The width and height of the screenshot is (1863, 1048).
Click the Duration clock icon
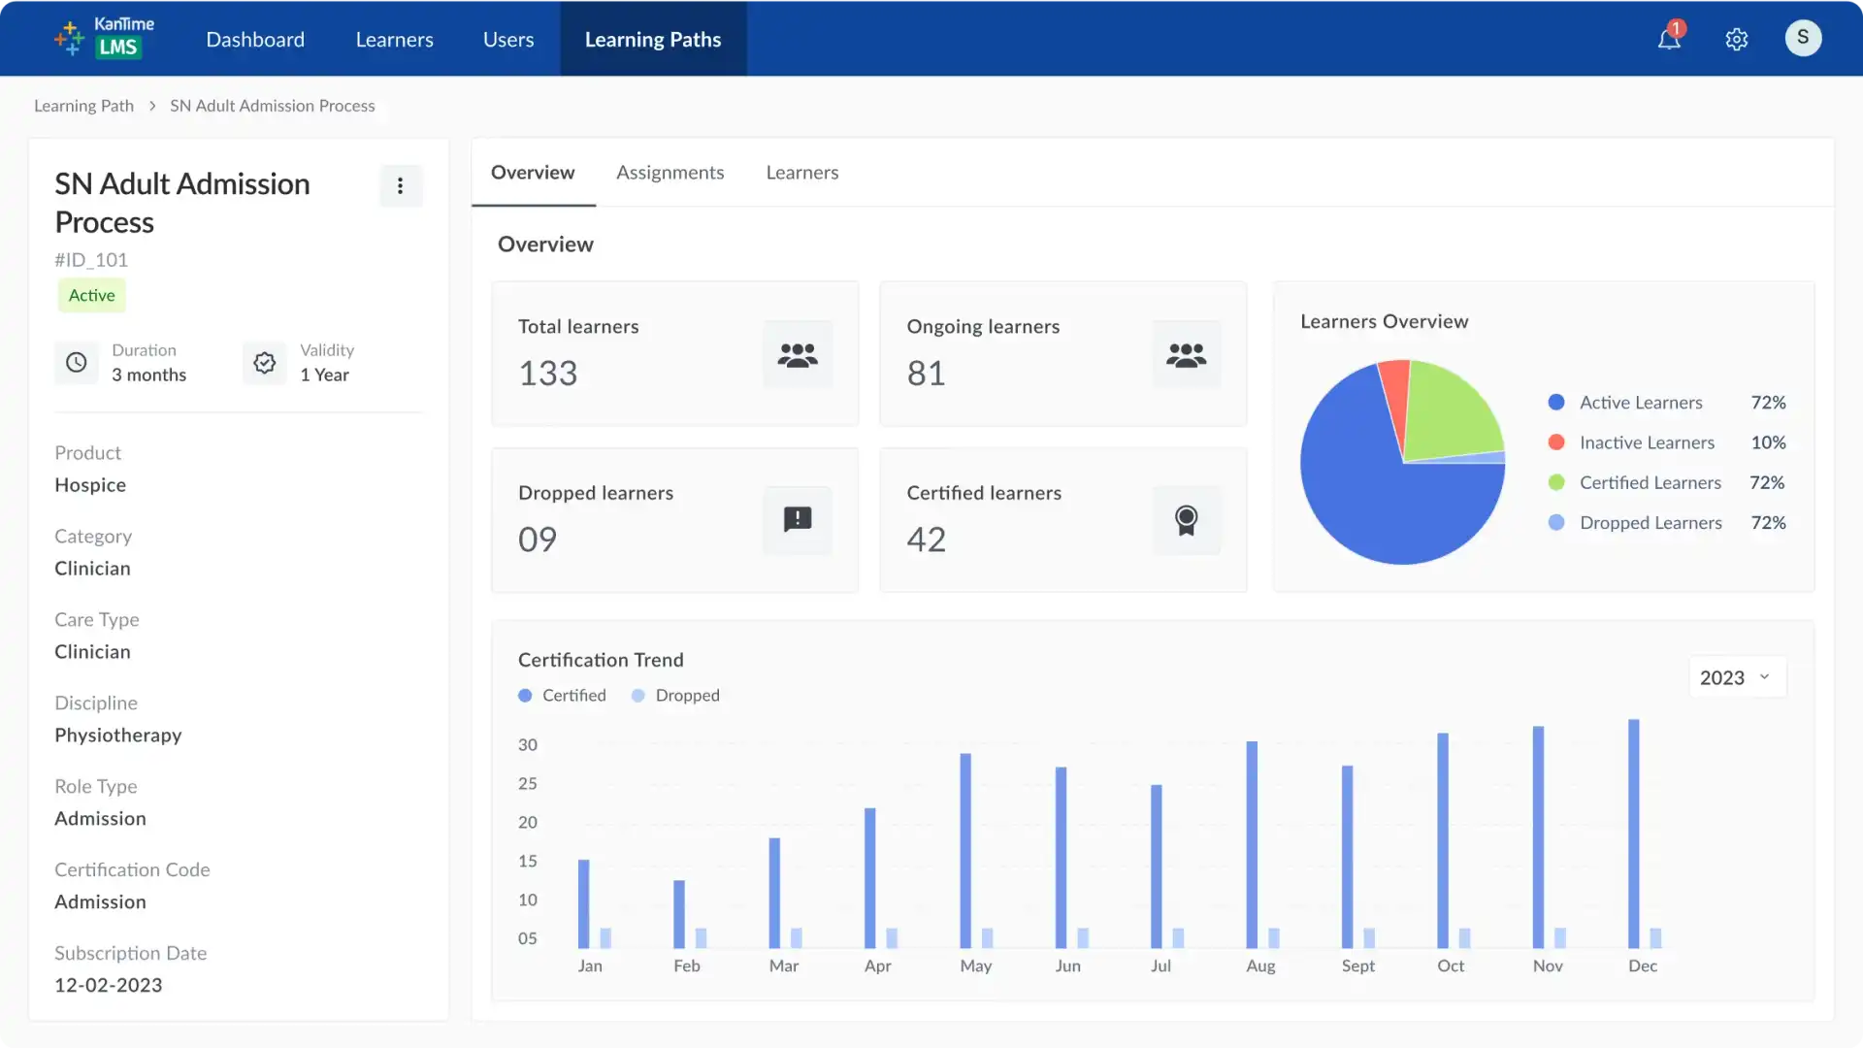(77, 363)
